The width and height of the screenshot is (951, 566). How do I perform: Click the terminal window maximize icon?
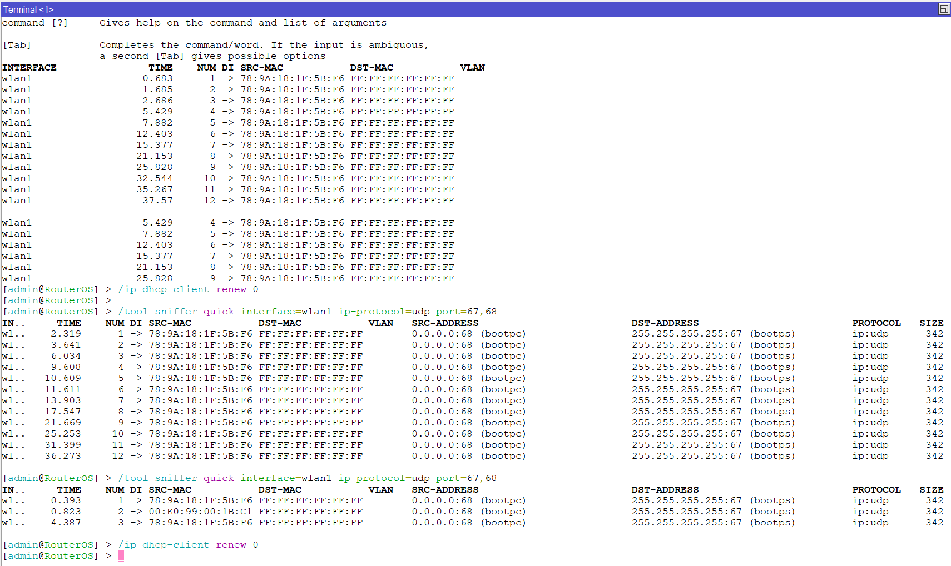[944, 9]
